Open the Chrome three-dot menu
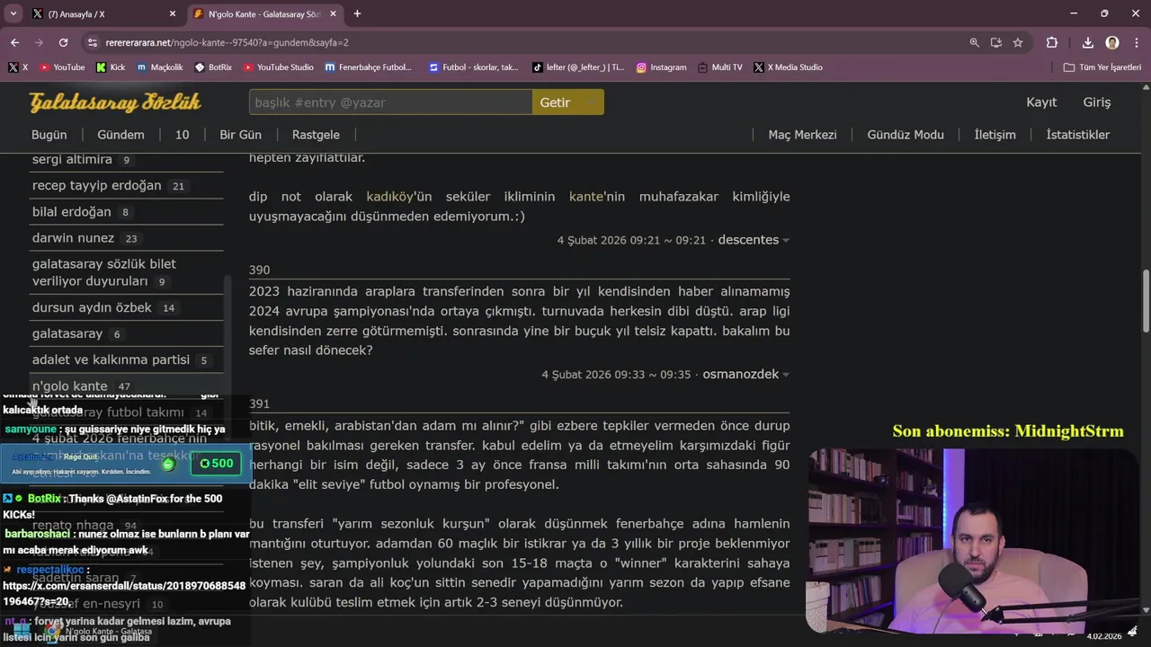Screen dimensions: 1151x647 point(1136,42)
